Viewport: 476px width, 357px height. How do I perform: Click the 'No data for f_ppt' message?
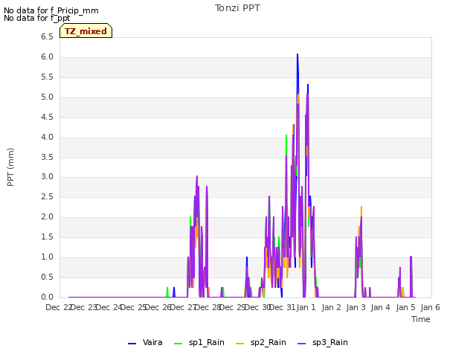(36, 18)
